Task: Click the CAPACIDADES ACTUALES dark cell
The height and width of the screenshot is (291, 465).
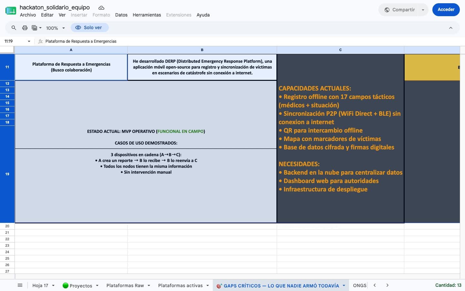Action: point(340,138)
